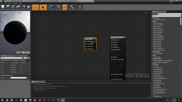Click the Emissive Color input pin
The height and width of the screenshot is (102, 182).
coord(112,50)
